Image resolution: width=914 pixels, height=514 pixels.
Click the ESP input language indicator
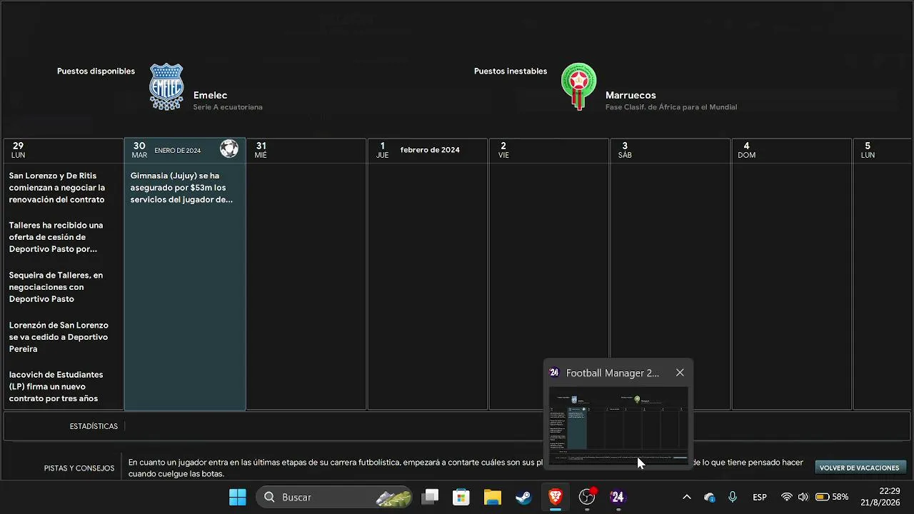coord(760,497)
